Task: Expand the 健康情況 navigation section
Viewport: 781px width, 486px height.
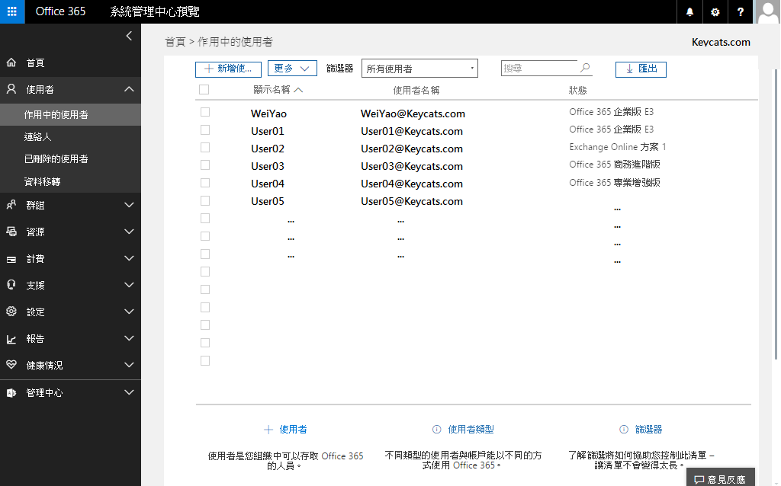Action: tap(129, 365)
